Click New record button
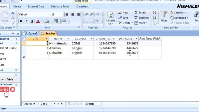The image size is (199, 112). coord(123,12)
